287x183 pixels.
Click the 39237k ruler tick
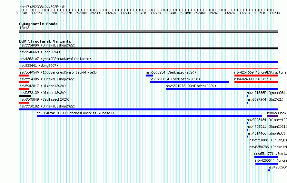click(66, 13)
